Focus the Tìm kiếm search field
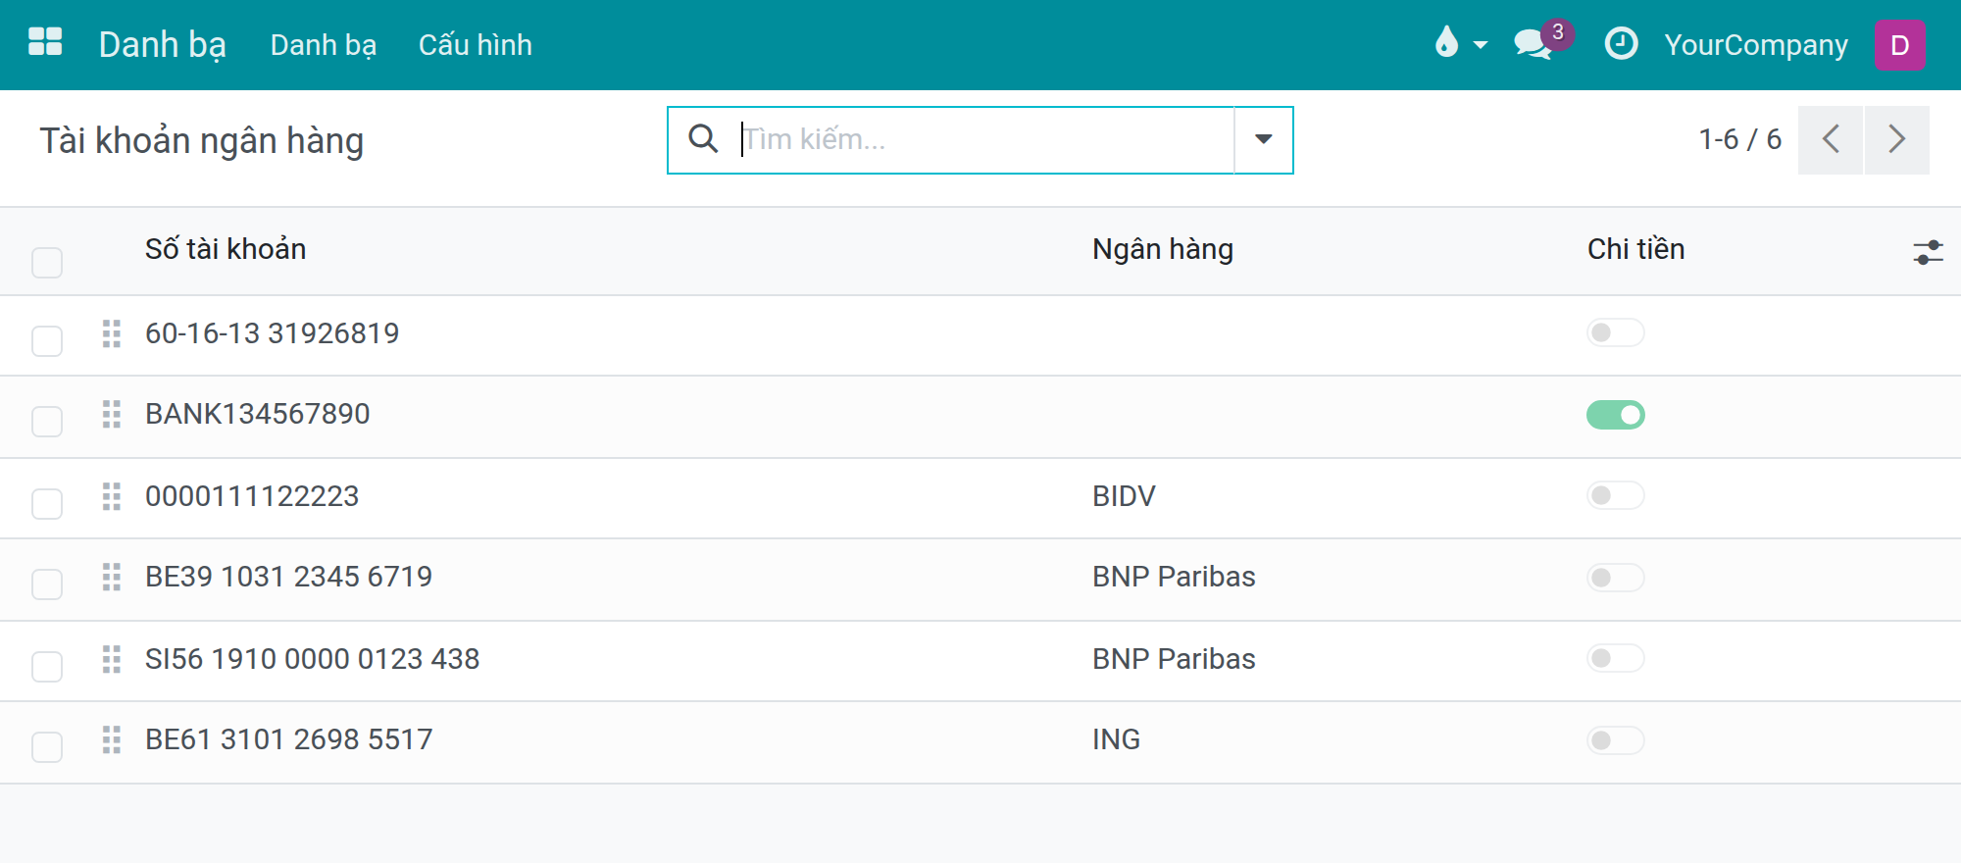Image resolution: width=1961 pixels, height=863 pixels. point(985,139)
